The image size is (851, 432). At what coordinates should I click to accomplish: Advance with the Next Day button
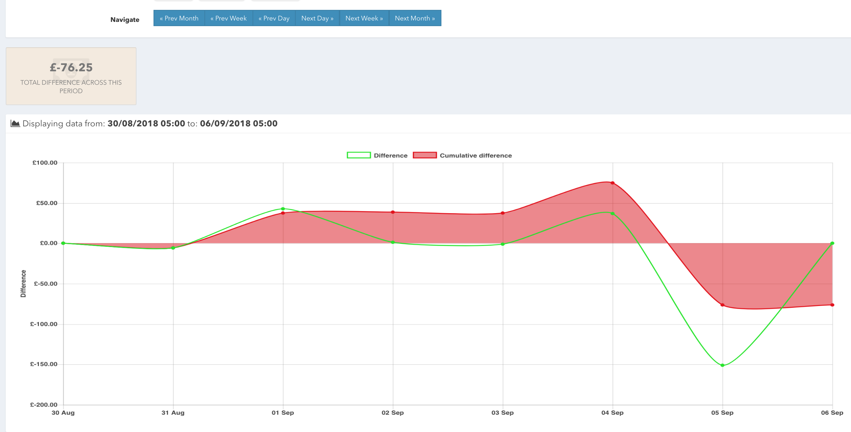(317, 18)
